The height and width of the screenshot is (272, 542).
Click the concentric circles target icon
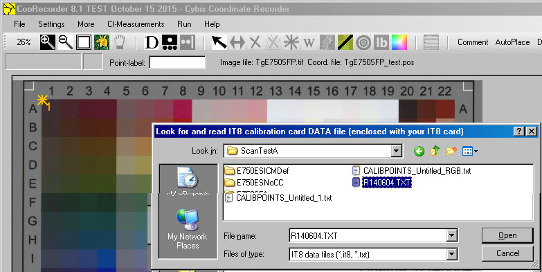363,42
